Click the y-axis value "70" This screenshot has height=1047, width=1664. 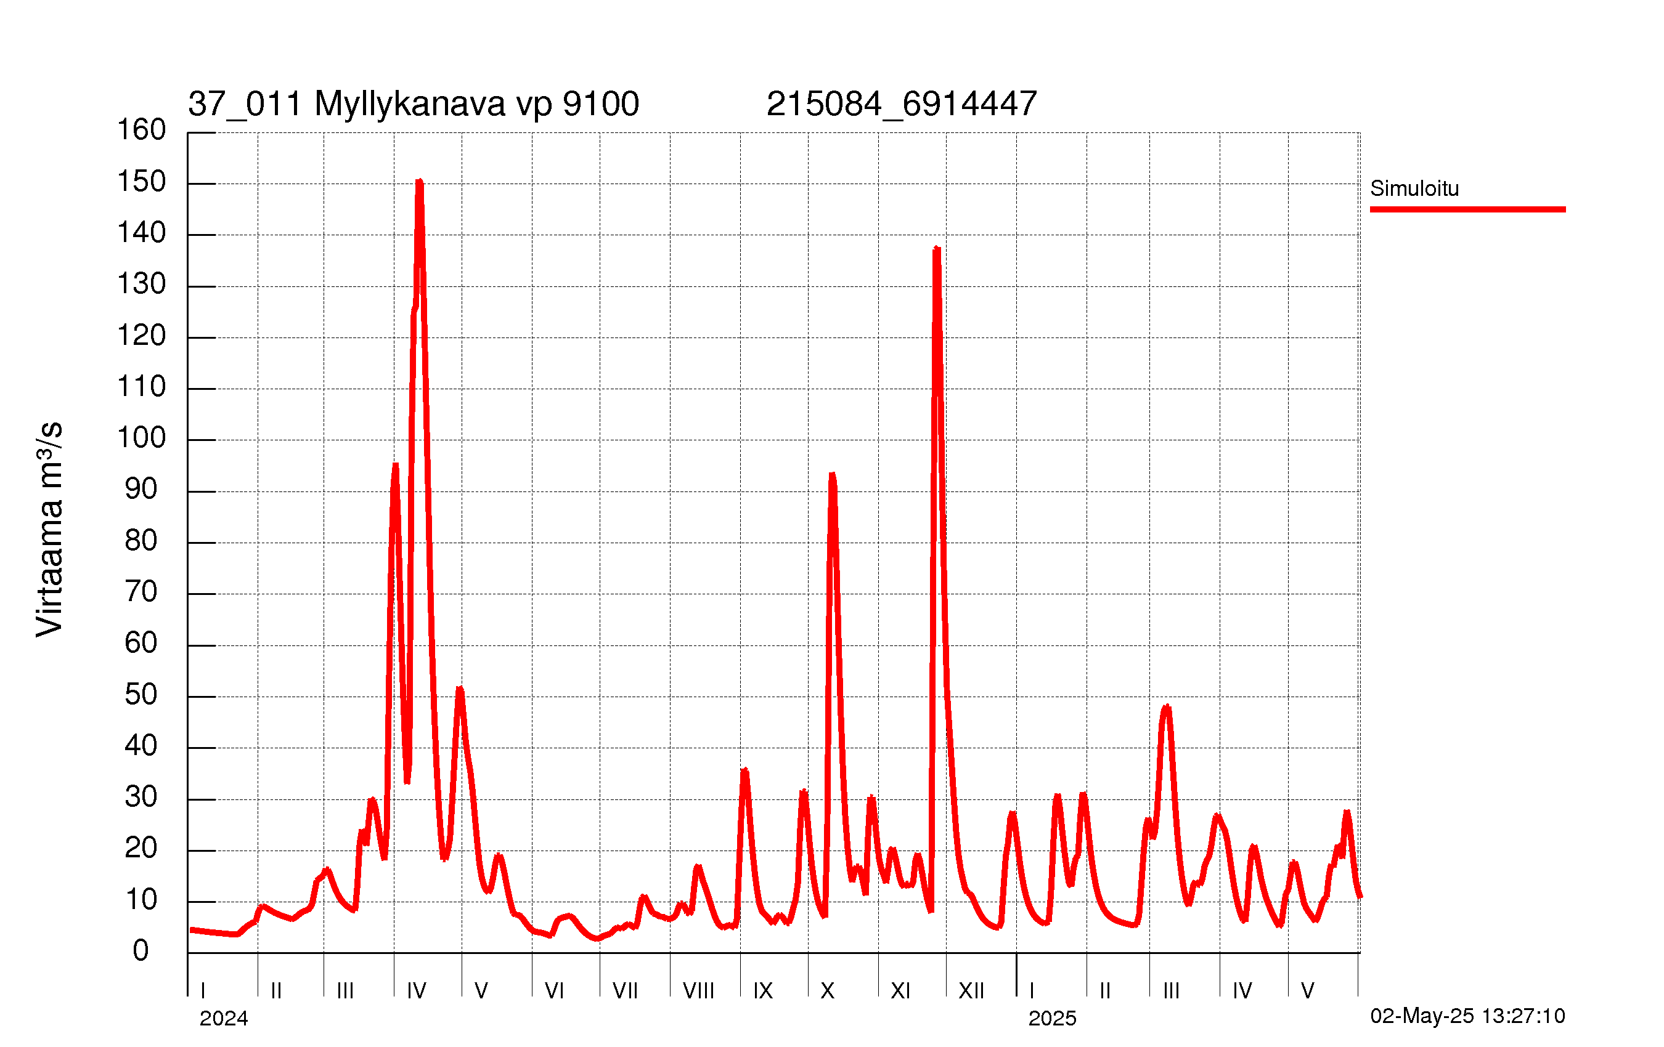pos(141,592)
